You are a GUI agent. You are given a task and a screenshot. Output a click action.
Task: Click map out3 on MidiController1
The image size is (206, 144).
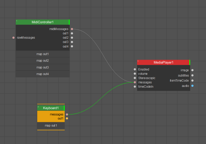coord(42,67)
